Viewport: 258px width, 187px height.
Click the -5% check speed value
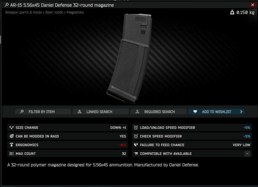click(247, 136)
